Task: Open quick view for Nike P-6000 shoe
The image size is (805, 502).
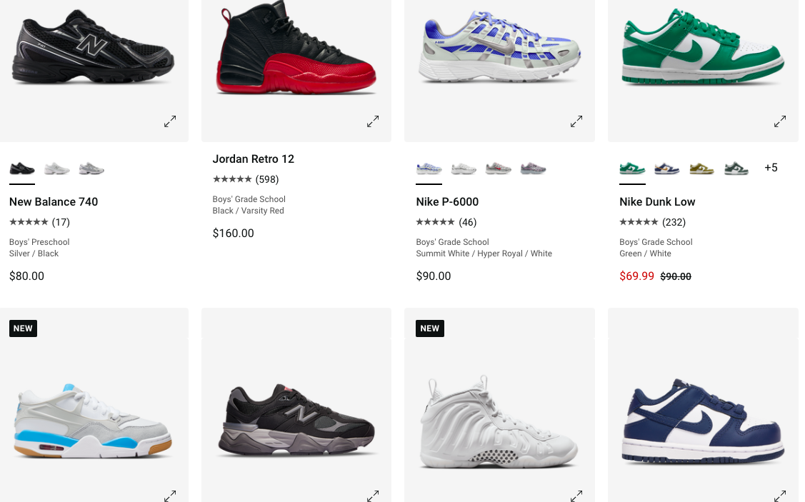Action: pos(576,121)
